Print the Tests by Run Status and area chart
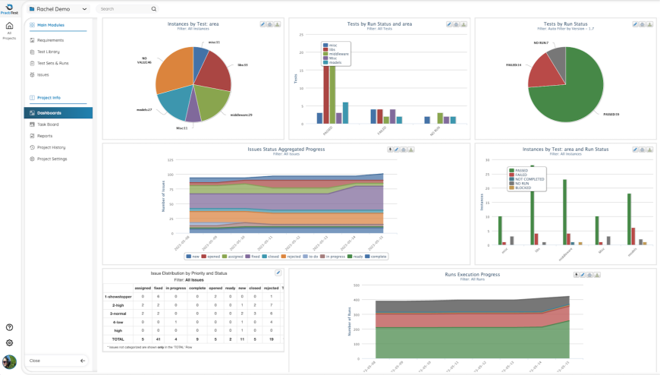Screen dimensions: 660x375 (456, 24)
